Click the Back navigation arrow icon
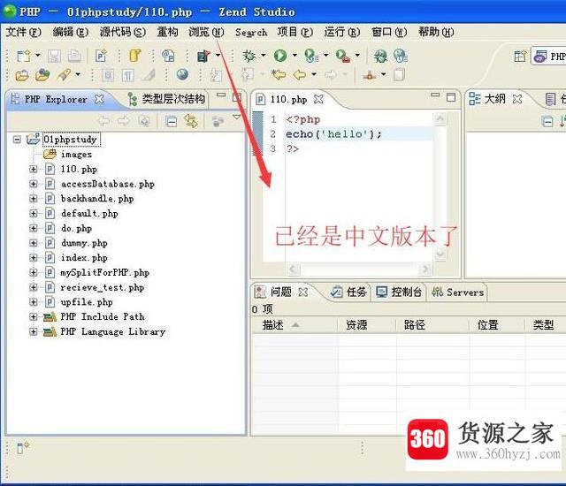566x486 pixels. click(300, 74)
